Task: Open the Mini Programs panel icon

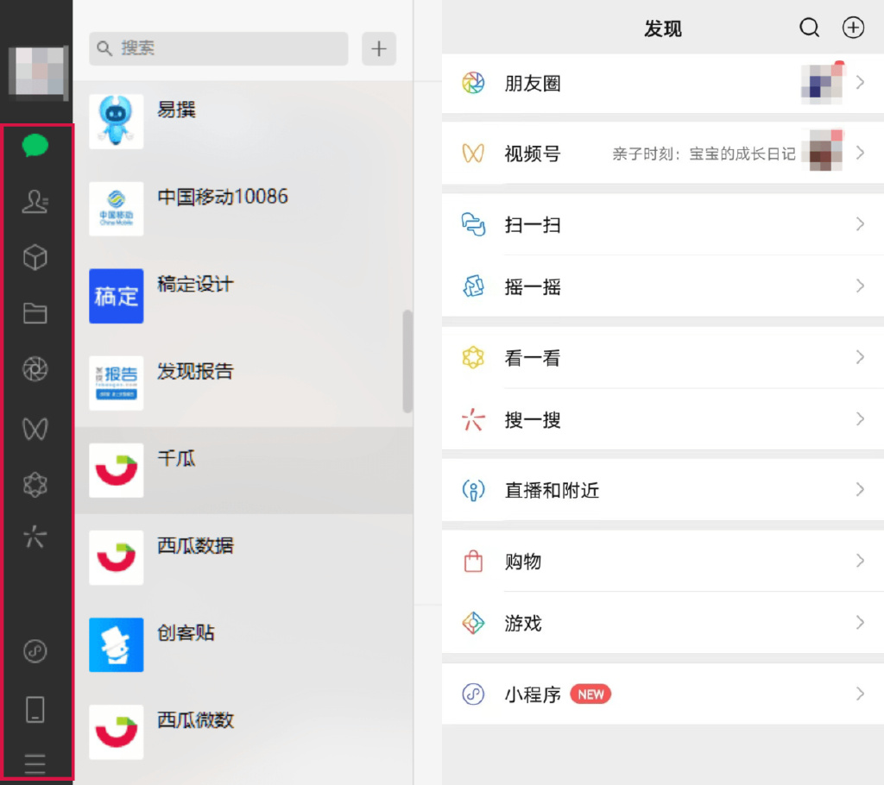Action: tap(35, 653)
